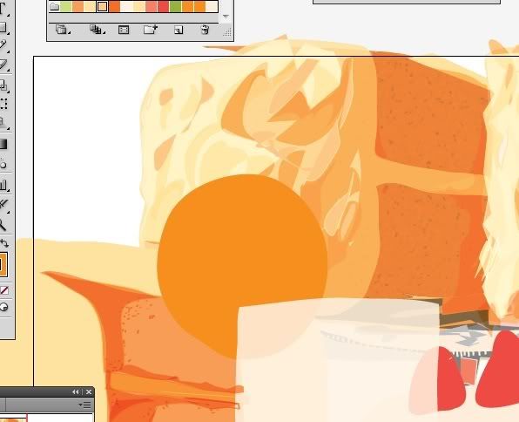The height and width of the screenshot is (422, 519).
Task: Delete swatch with the trash icon
Action: coord(205,30)
